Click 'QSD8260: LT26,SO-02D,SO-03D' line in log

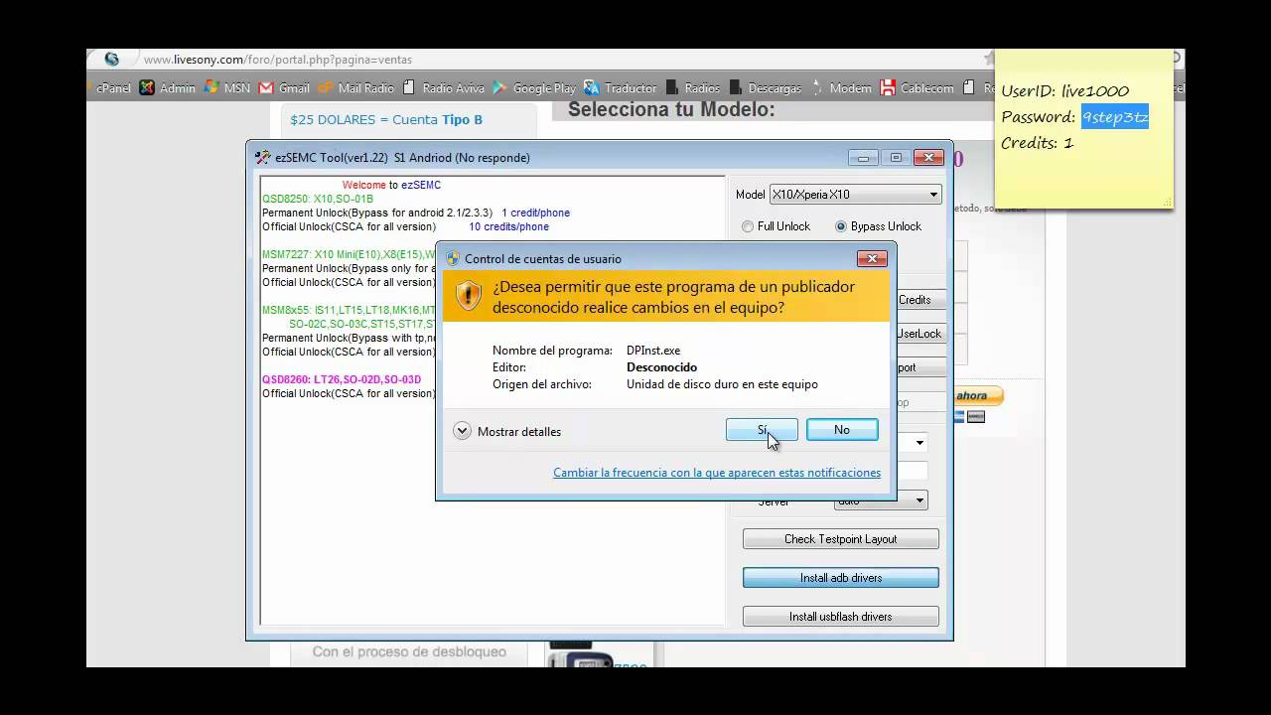point(342,379)
